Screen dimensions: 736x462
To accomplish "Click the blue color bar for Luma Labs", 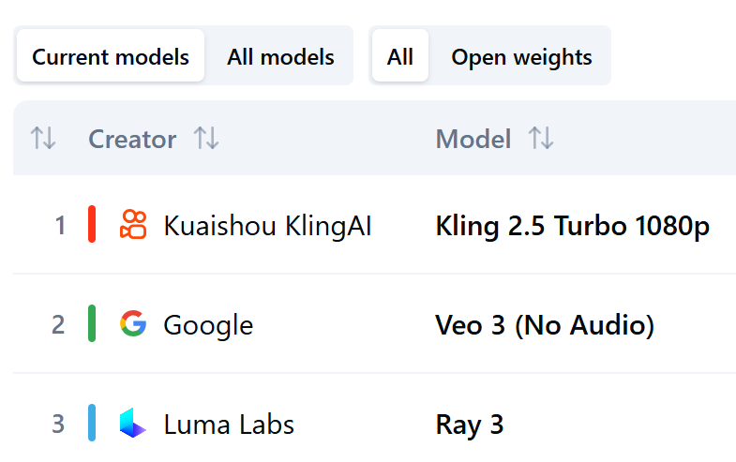I will point(92,424).
